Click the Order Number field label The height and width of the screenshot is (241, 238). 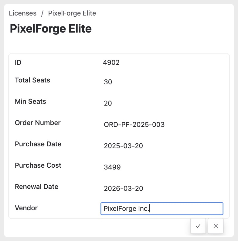38,123
